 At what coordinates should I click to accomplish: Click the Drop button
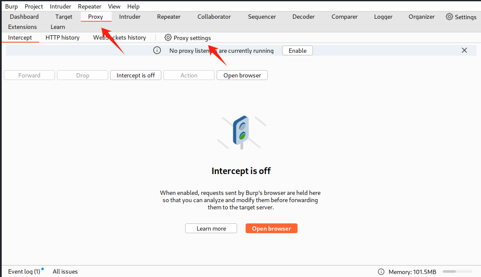click(x=83, y=75)
